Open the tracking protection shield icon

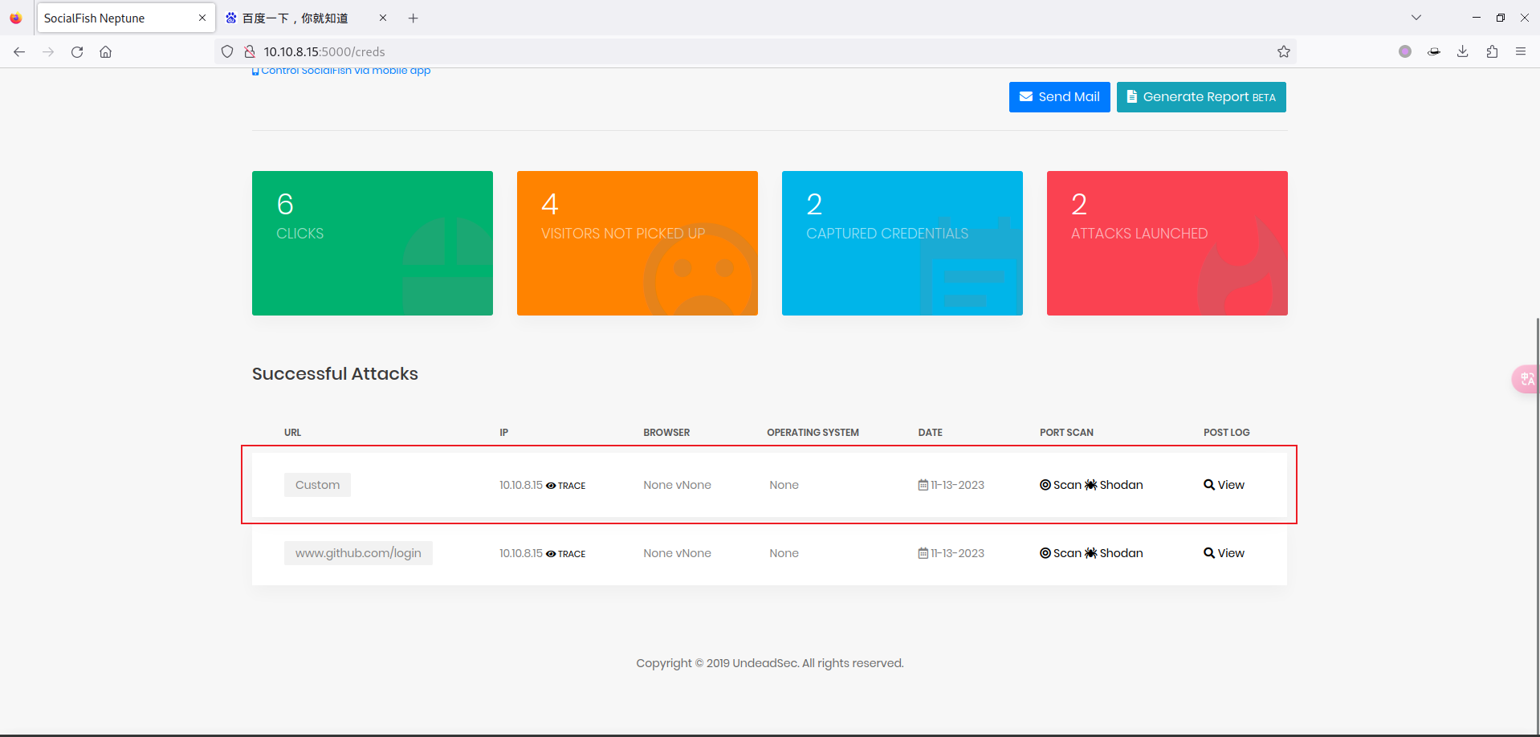[x=227, y=51]
